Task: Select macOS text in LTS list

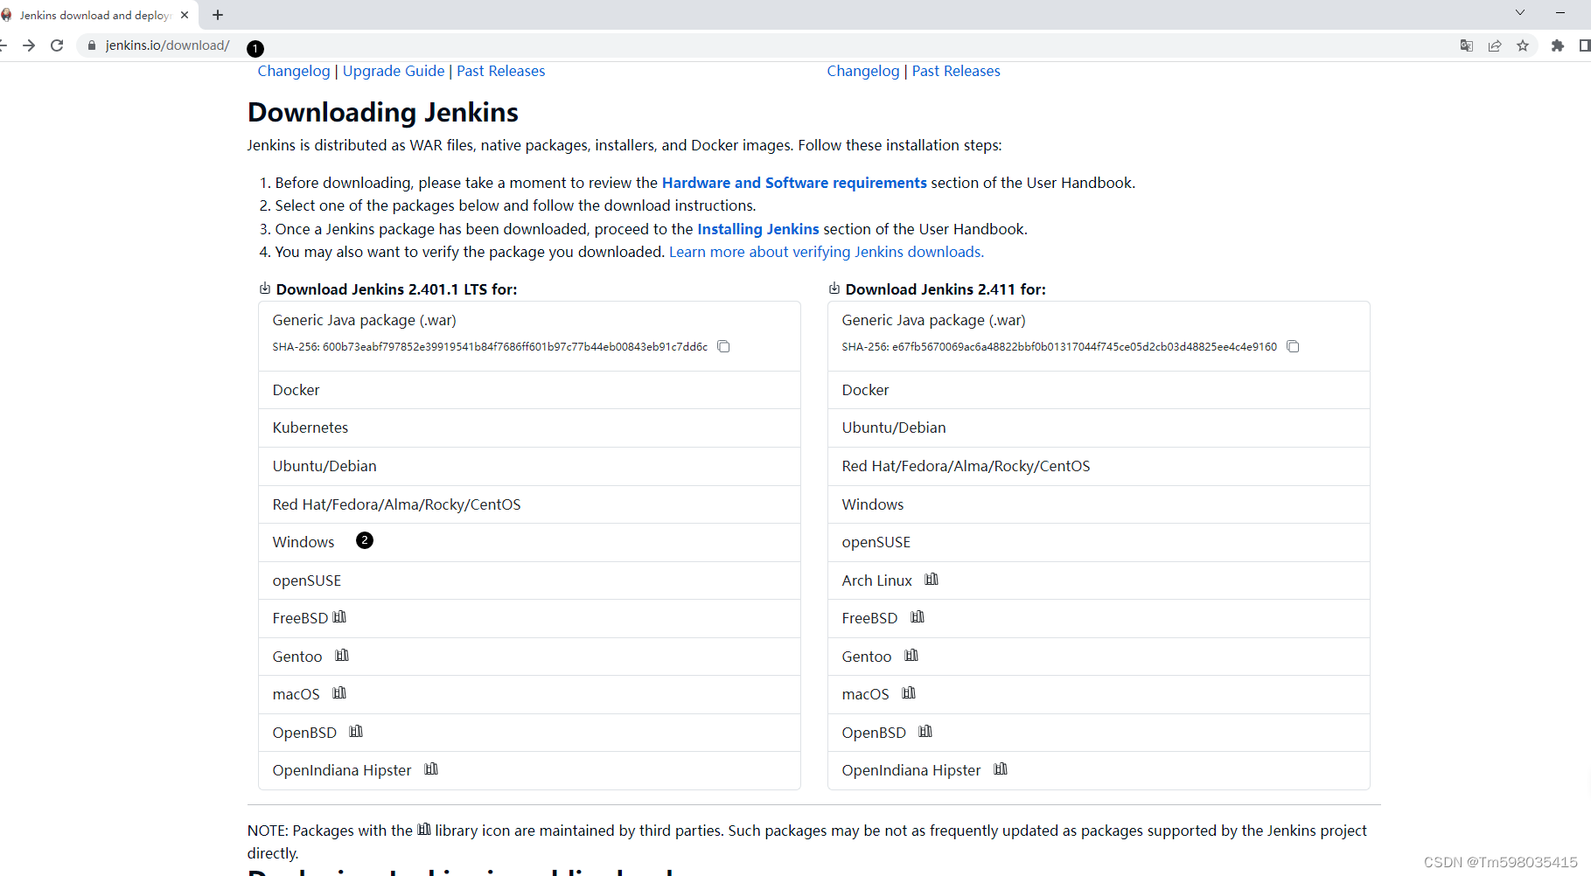Action: [296, 694]
